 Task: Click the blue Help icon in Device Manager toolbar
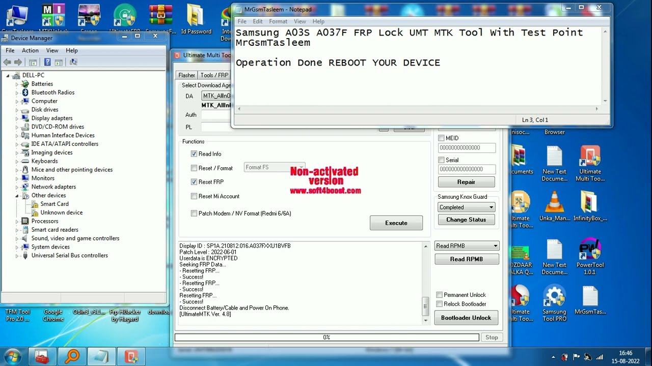[47, 62]
